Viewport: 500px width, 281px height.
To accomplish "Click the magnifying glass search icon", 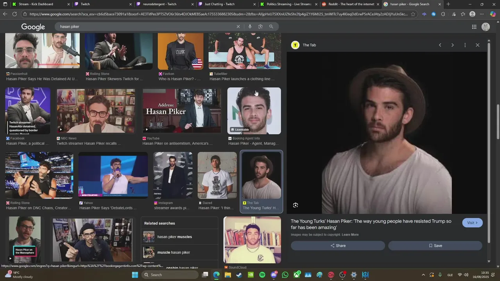I will (271, 27).
